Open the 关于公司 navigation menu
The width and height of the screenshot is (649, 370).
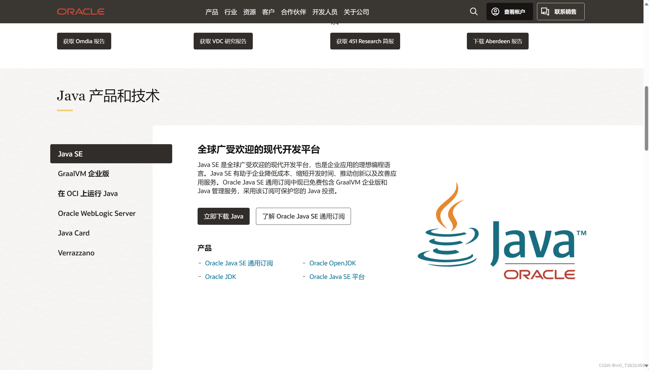[x=356, y=12]
